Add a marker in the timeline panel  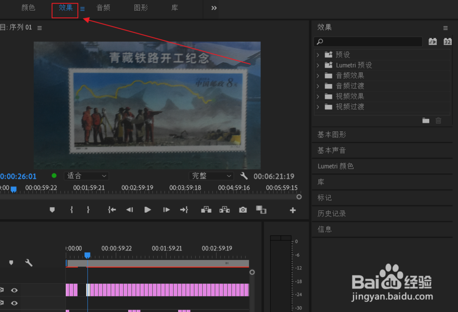tap(11, 263)
